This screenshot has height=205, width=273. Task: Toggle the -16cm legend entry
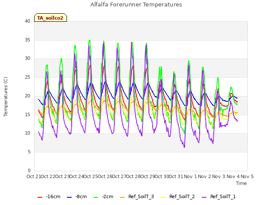pos(49,196)
